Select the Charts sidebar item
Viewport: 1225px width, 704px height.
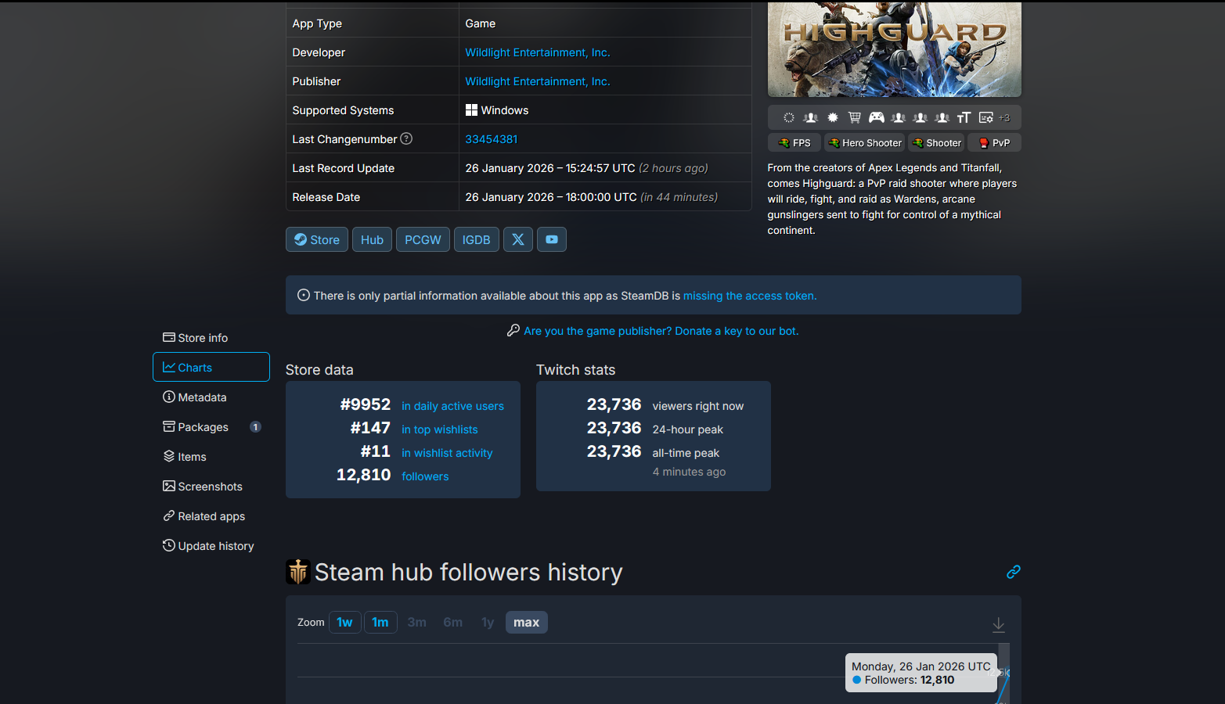click(x=211, y=367)
